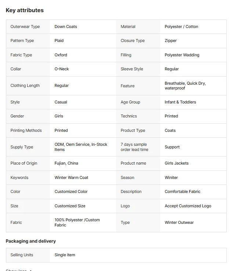Image resolution: width=234 pixels, height=271 pixels.
Task: Click the Zipper closure type value
Action: point(171,41)
